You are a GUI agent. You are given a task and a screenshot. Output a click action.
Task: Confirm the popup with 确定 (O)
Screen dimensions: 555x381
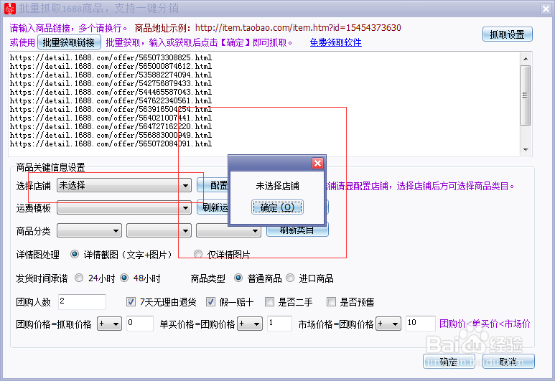pos(277,207)
